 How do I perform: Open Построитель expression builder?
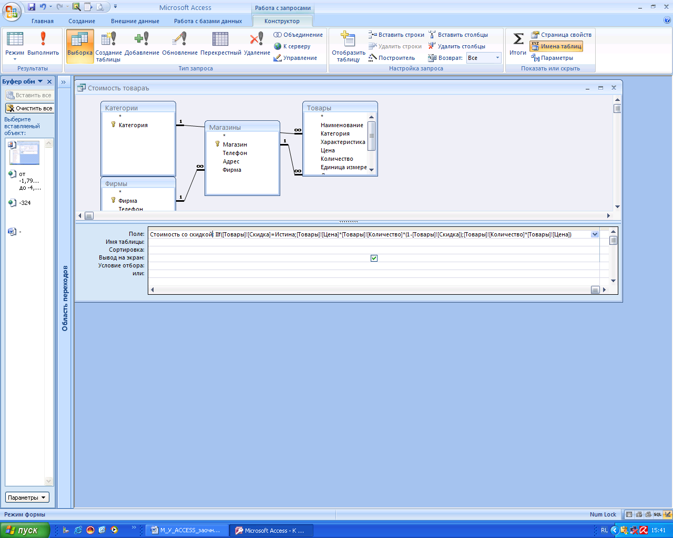[x=392, y=58]
